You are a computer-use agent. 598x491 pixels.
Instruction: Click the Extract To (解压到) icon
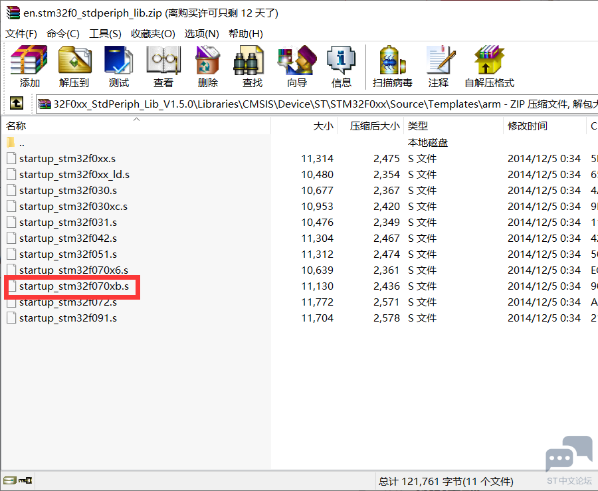pyautogui.click(x=74, y=60)
